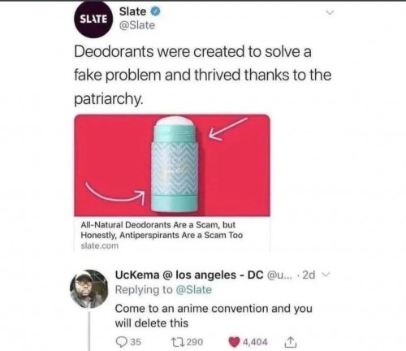Click the share upload icon on the reply
This screenshot has width=406, height=351.
pos(290,342)
